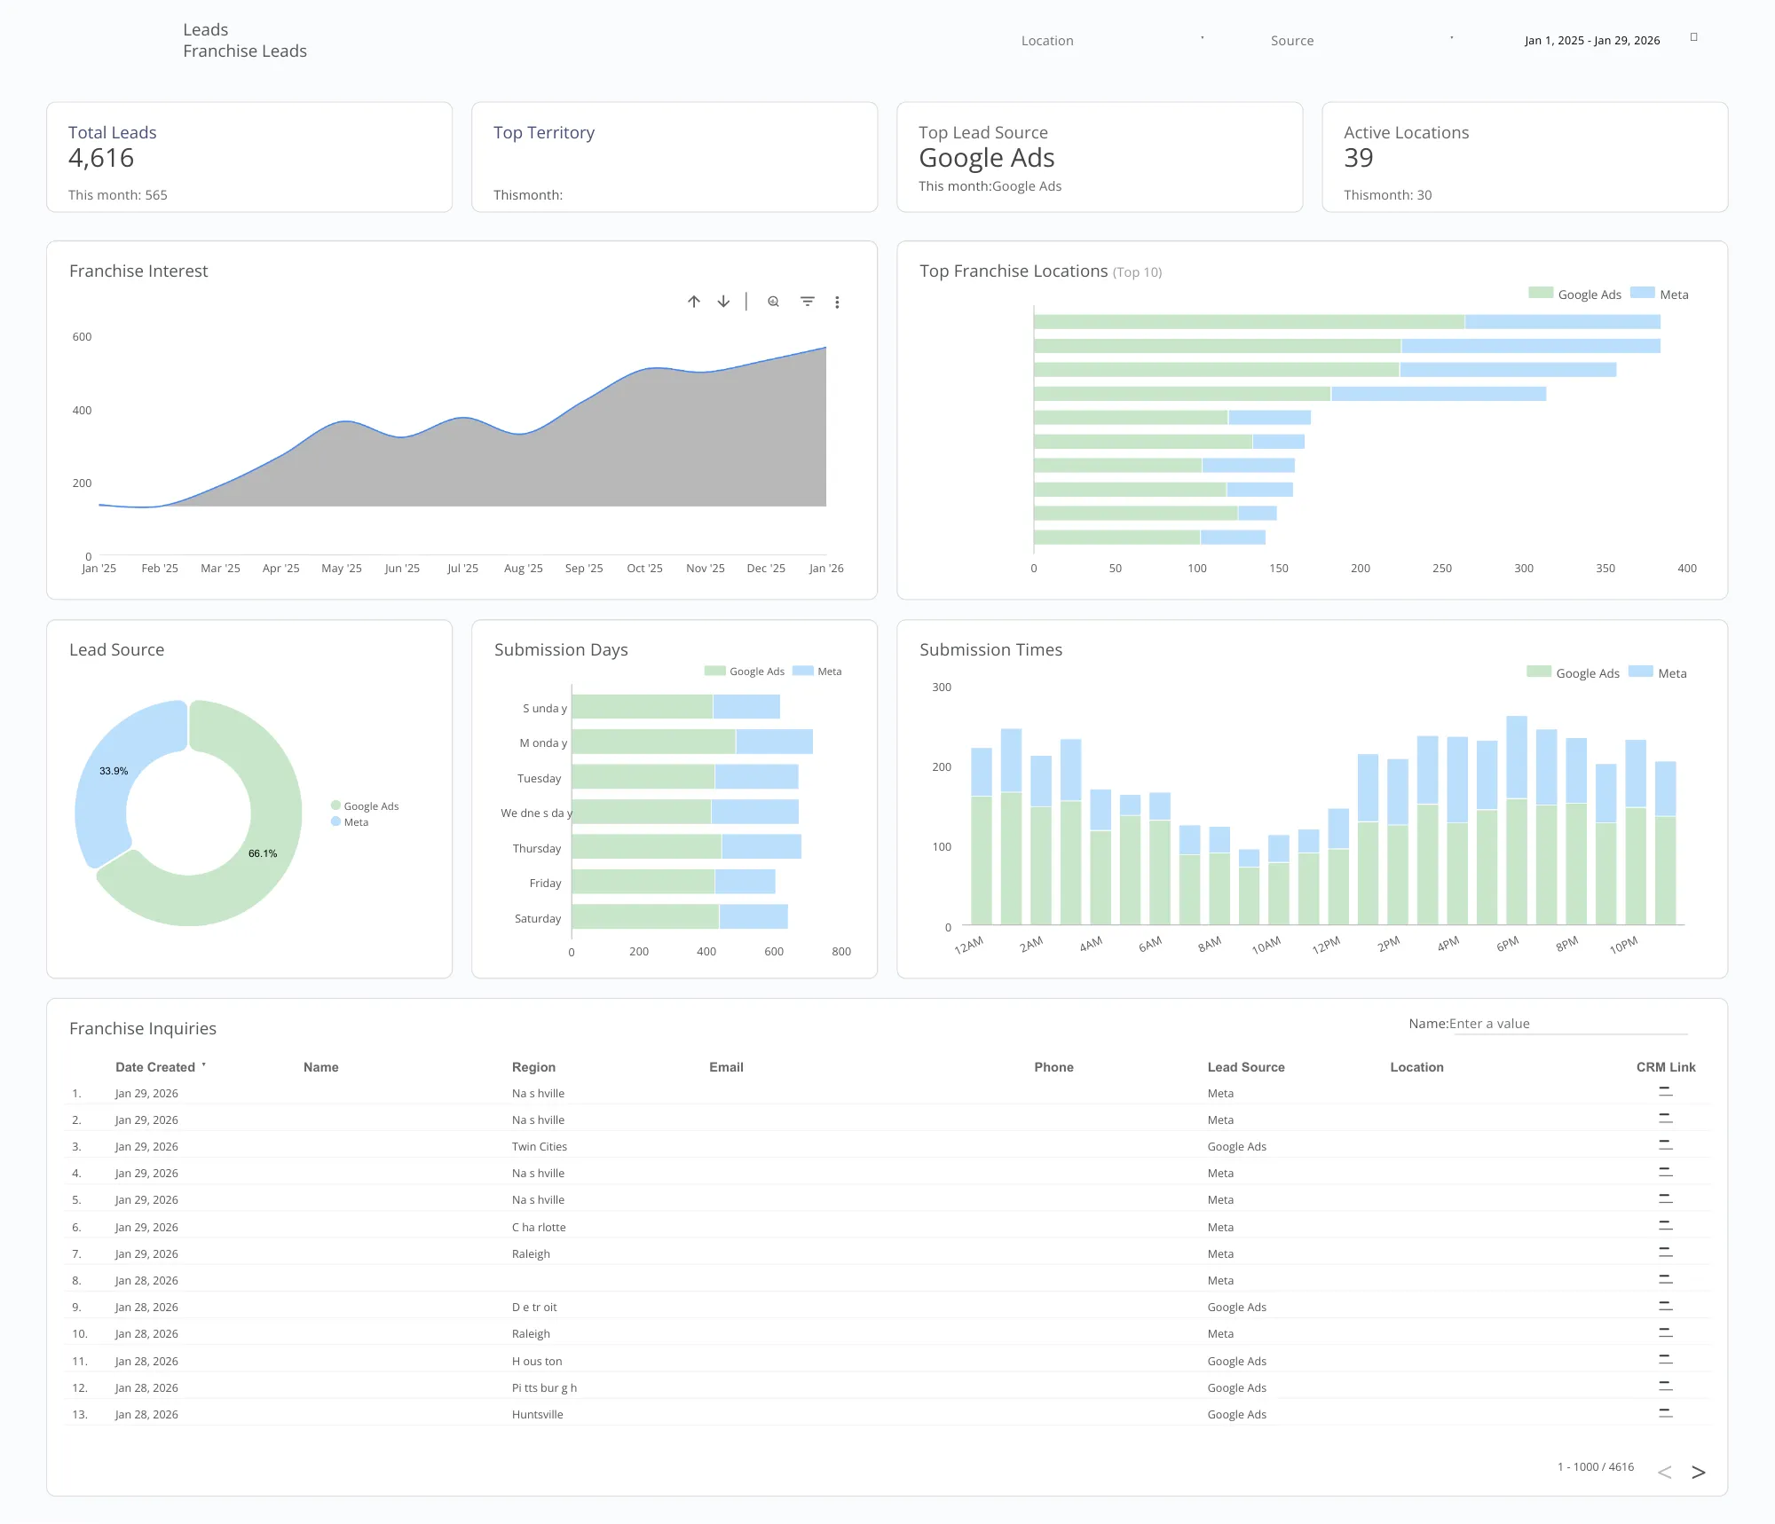Open the chart three-dot more menu
This screenshot has height=1524, width=1775.
(837, 302)
